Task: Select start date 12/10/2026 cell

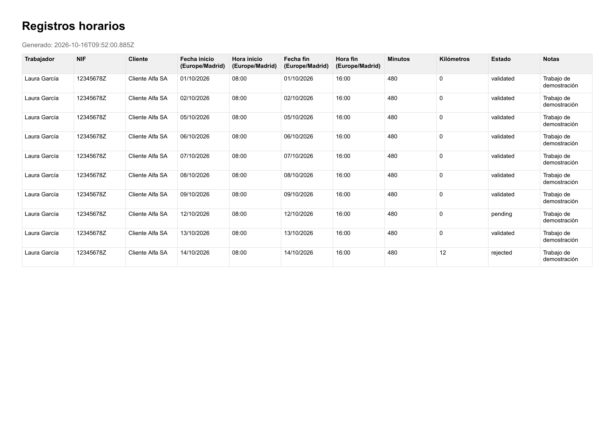Action: click(203, 219)
